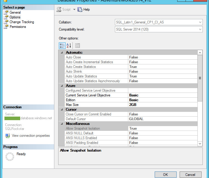Click the Default Cursor GLOBAL value

click(136, 119)
